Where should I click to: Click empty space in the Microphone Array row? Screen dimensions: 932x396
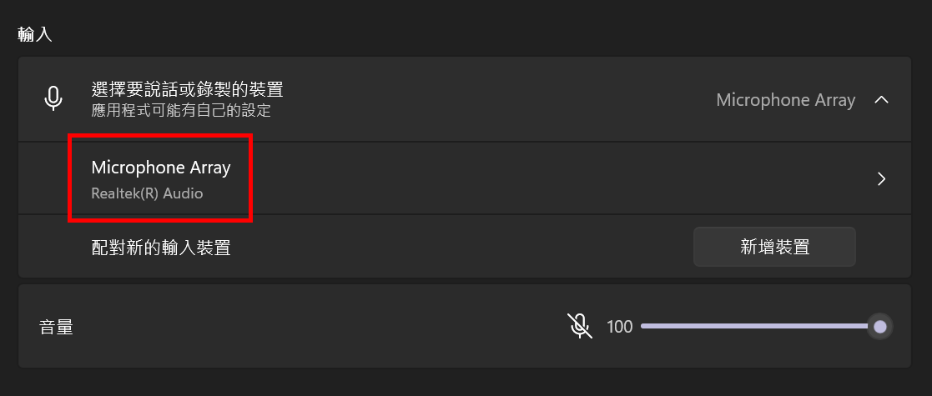coord(535,178)
